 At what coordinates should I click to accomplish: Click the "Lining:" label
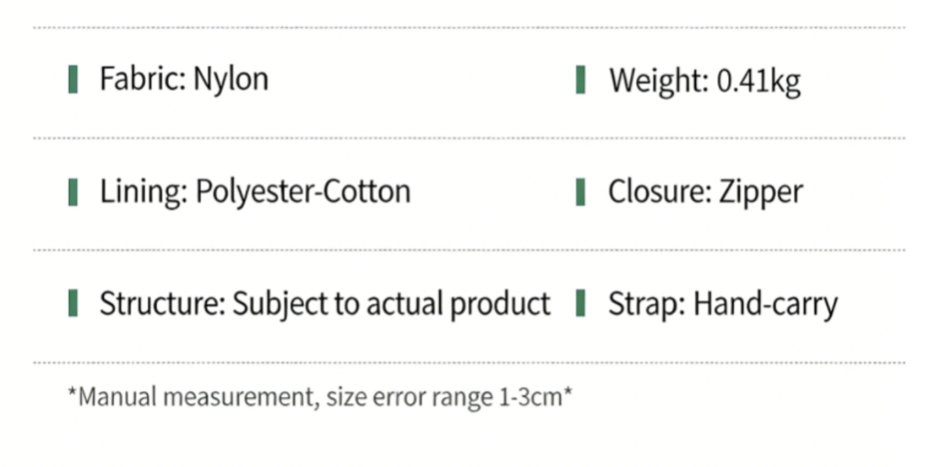(144, 192)
